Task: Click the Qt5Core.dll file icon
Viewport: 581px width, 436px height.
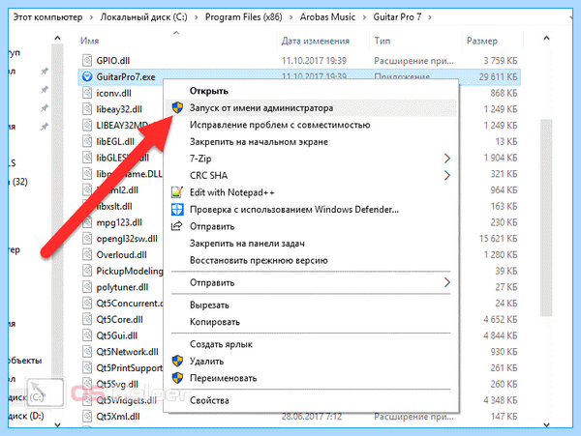Action: coord(87,319)
